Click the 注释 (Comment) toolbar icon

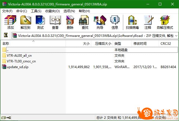(x=149, y=20)
